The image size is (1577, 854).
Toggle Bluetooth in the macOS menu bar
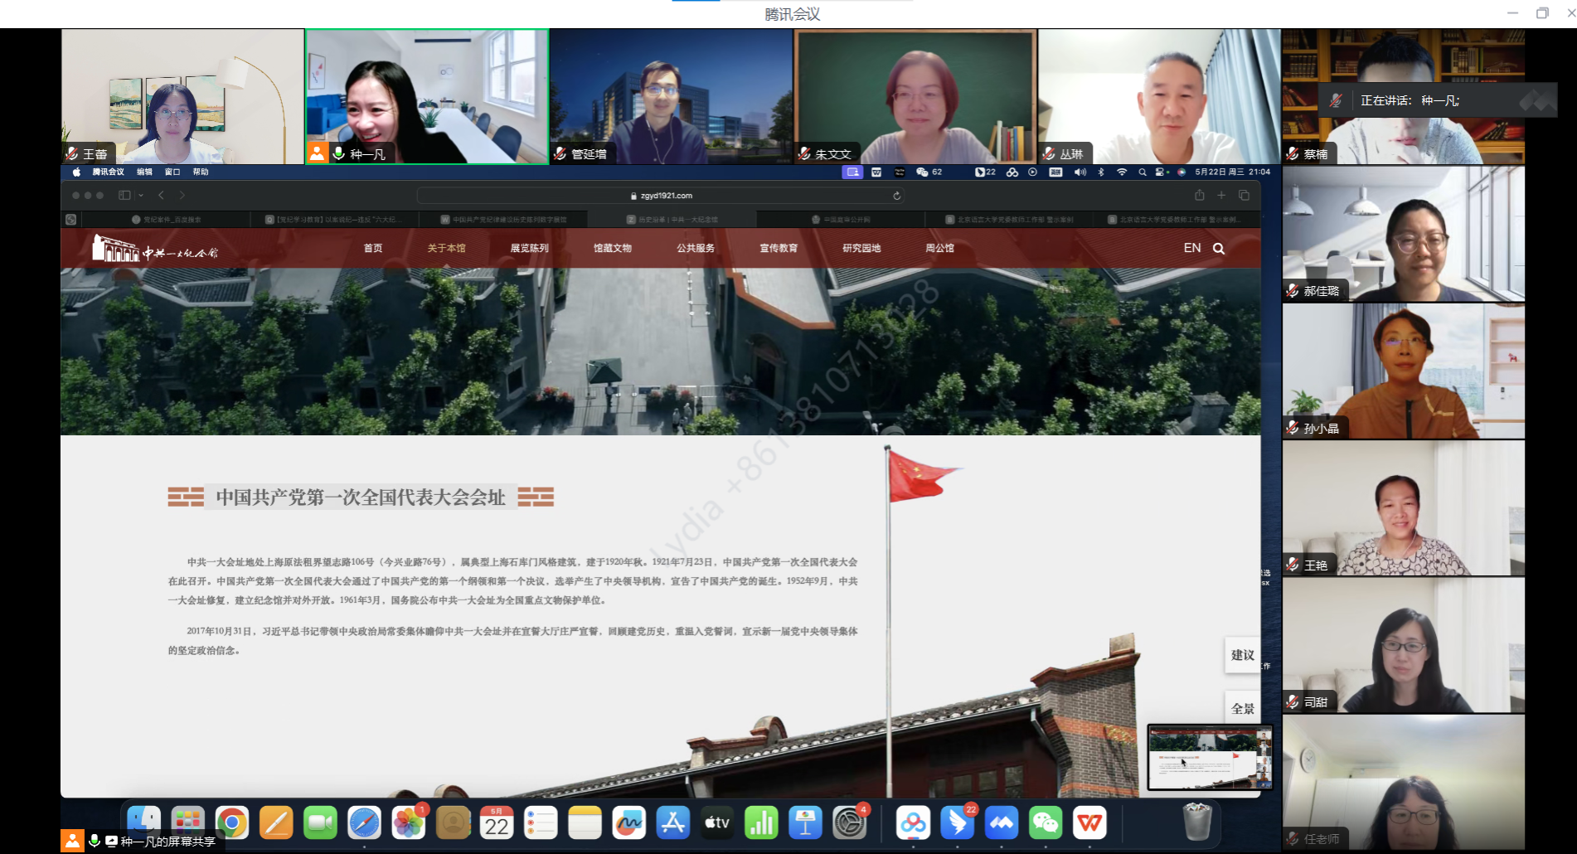click(1101, 172)
